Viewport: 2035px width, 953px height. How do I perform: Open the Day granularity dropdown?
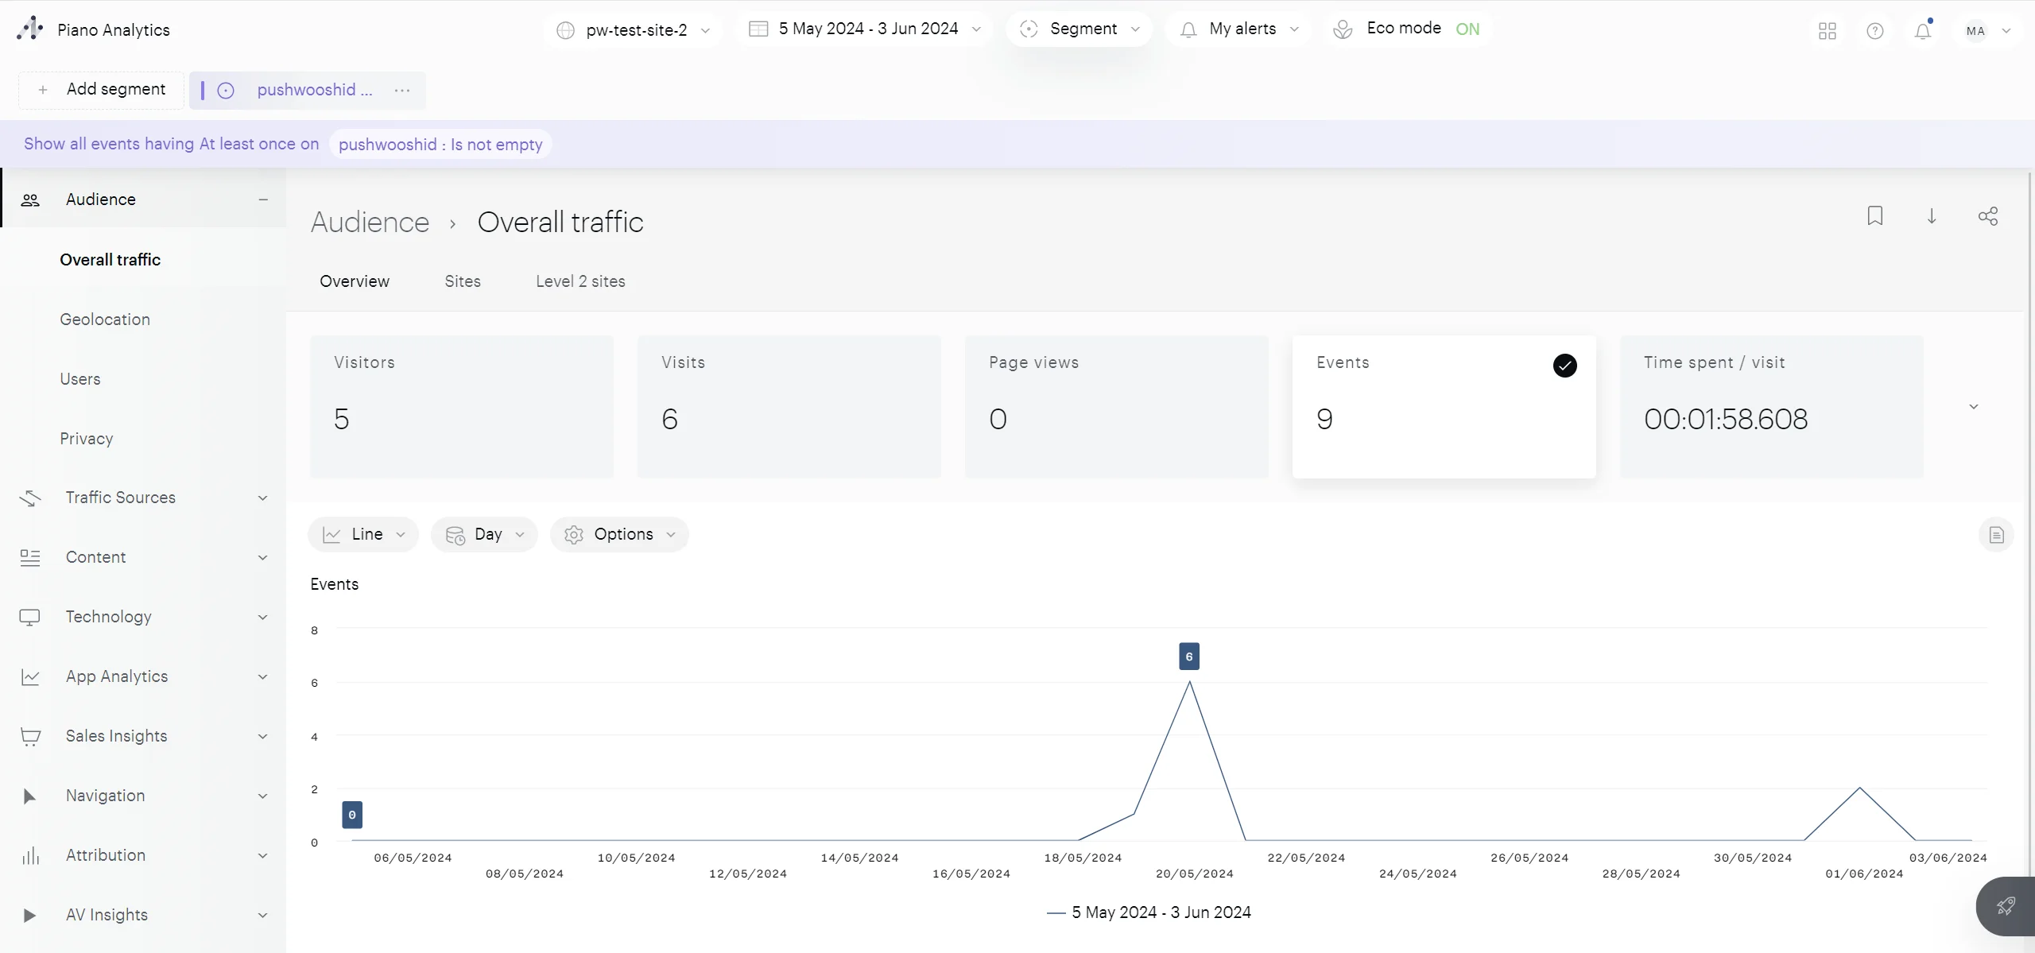[x=484, y=535]
